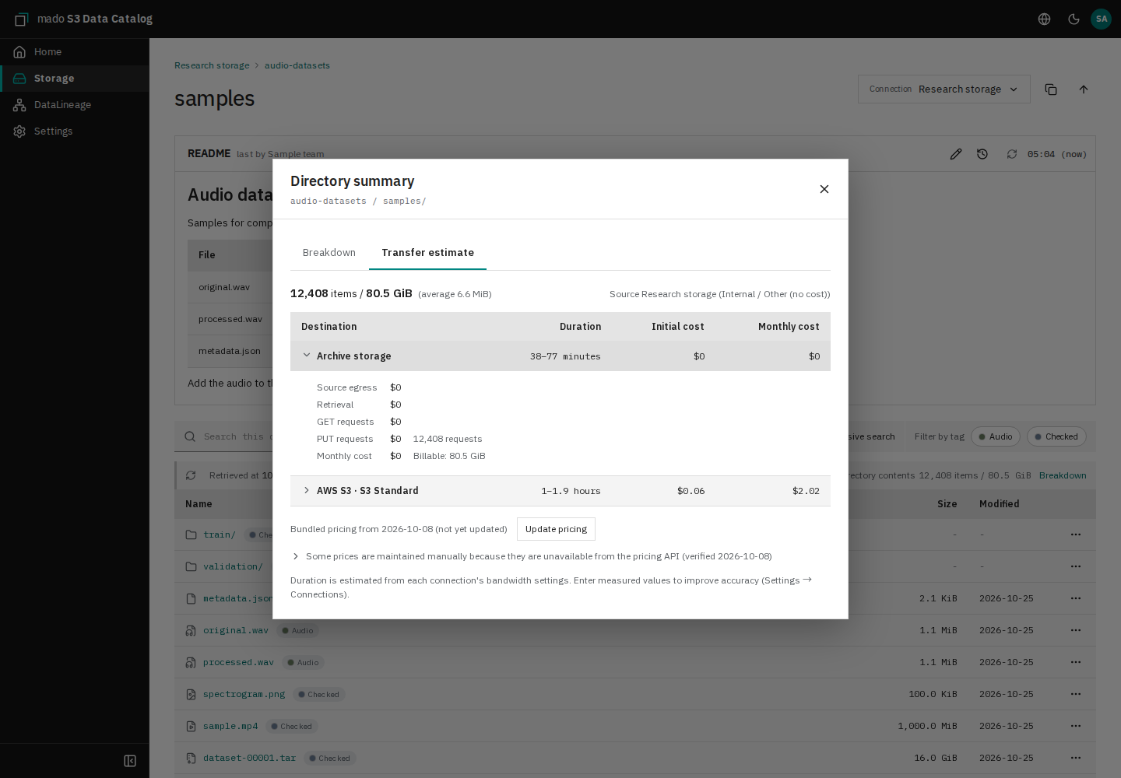Screen dimensions: 1121x778
Task: Go to Home in sidebar
Action: click(75, 52)
